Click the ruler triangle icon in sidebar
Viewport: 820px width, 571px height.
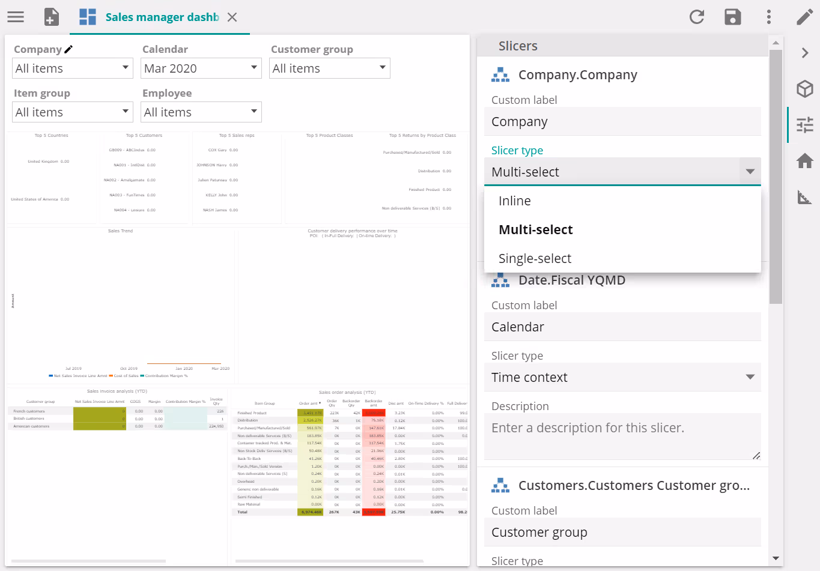804,197
